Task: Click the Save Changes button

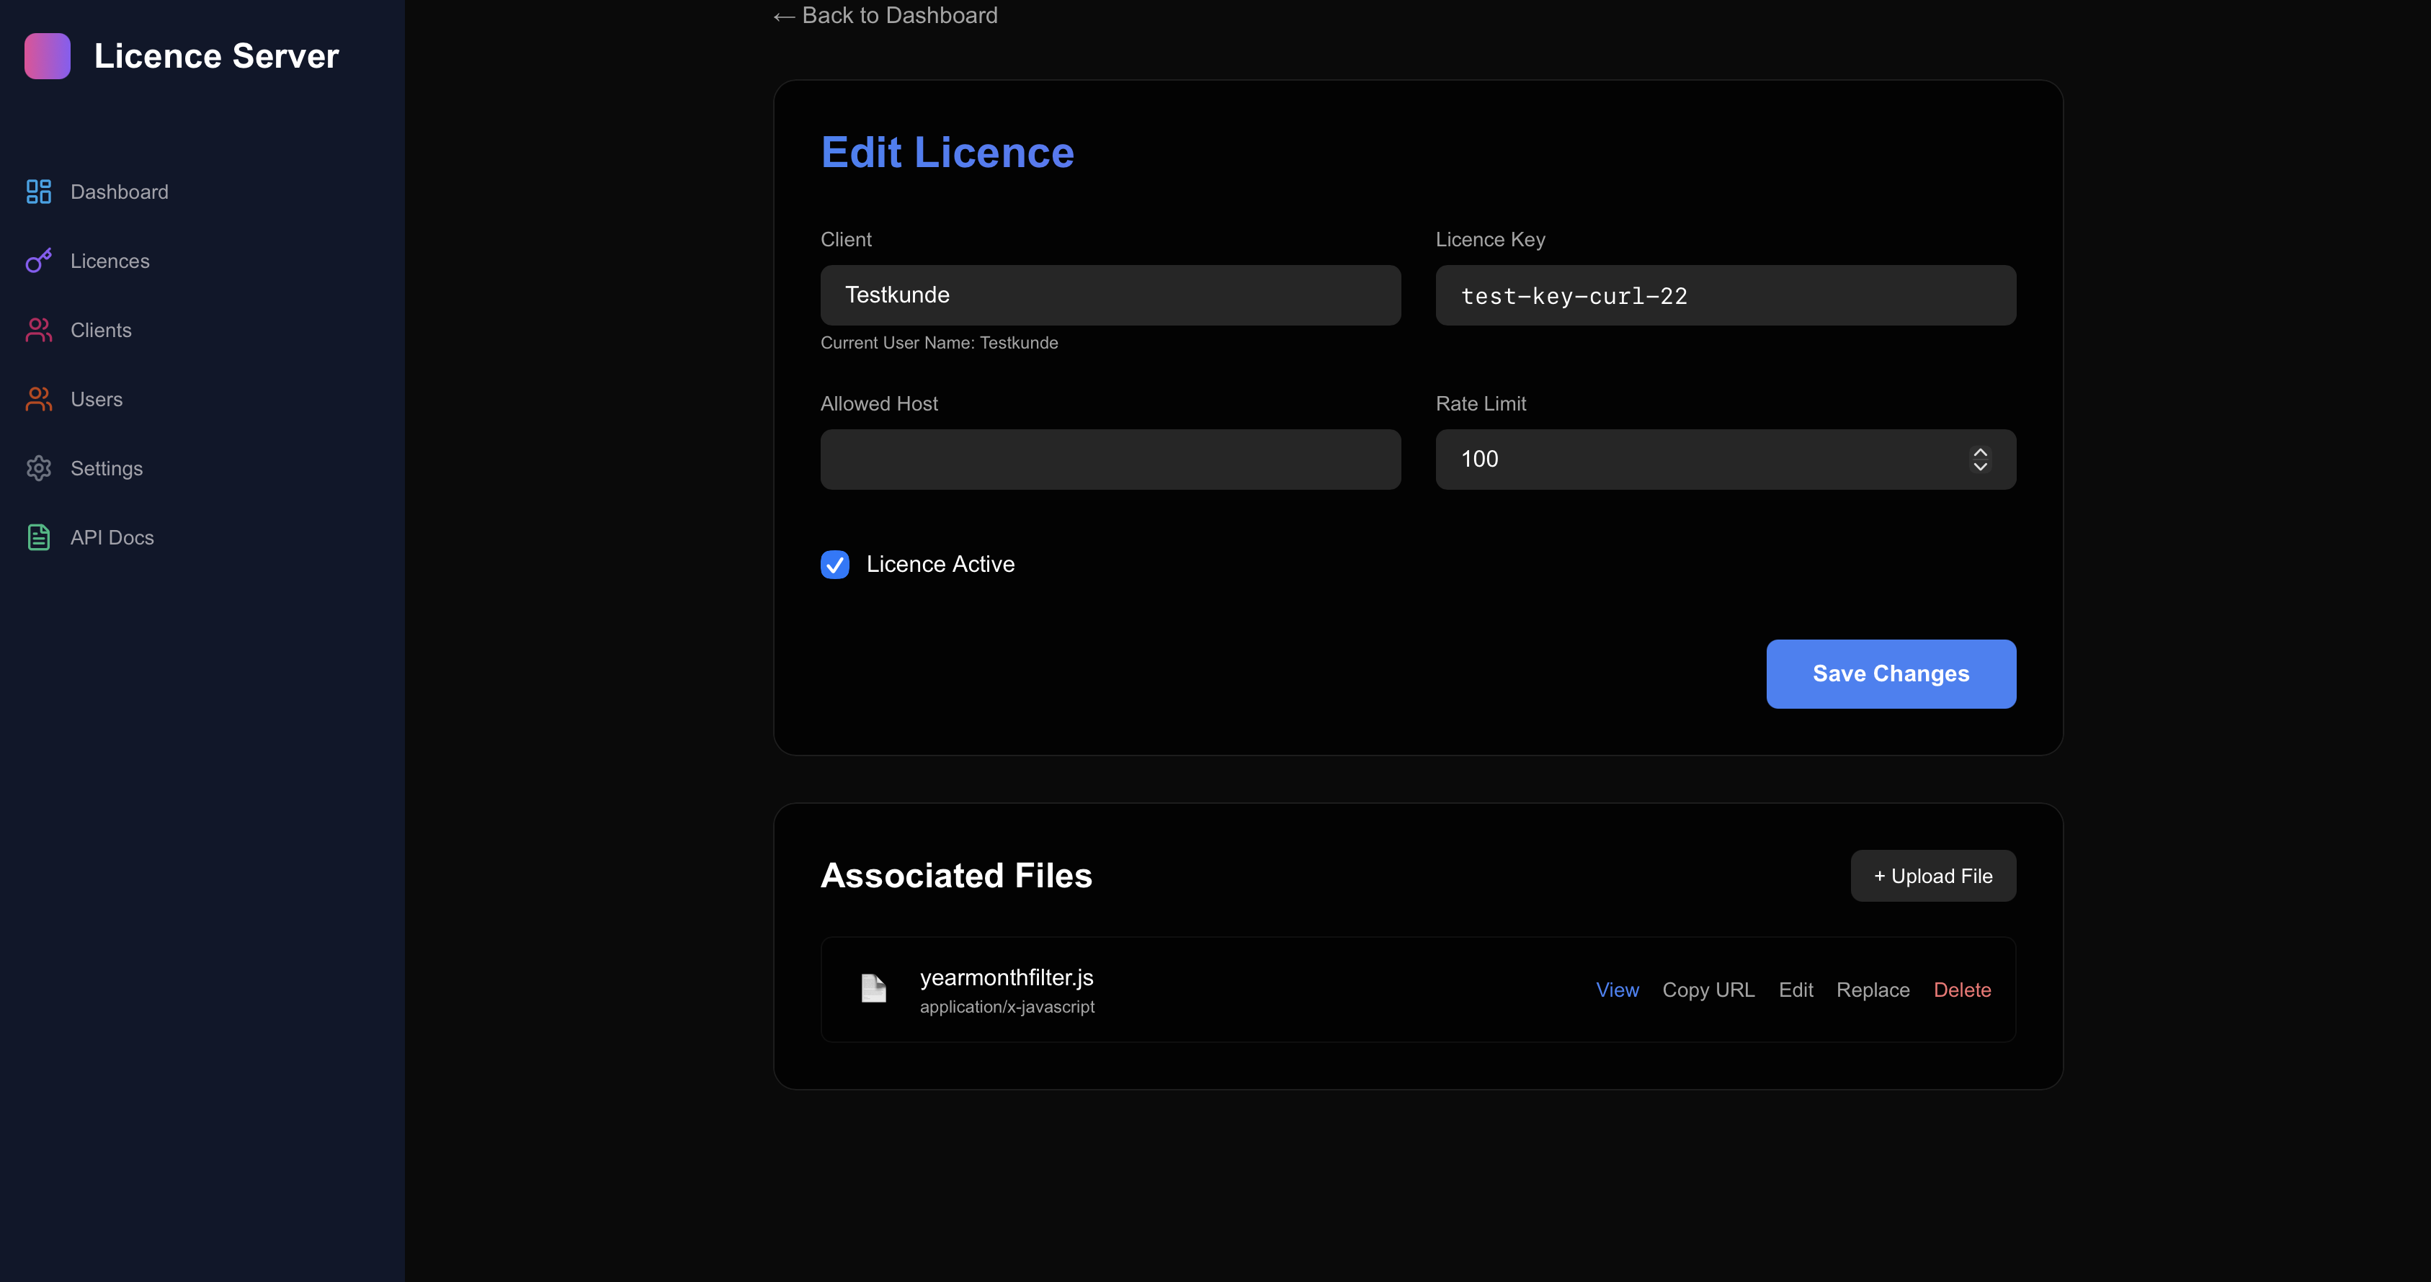Action: [1889, 673]
